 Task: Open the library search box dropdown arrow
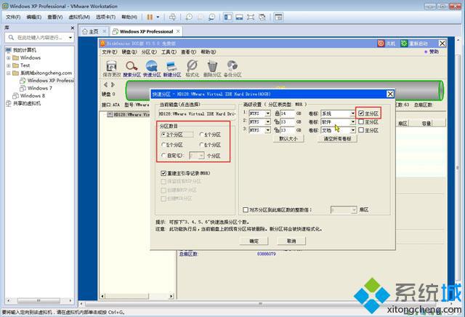(x=70, y=37)
